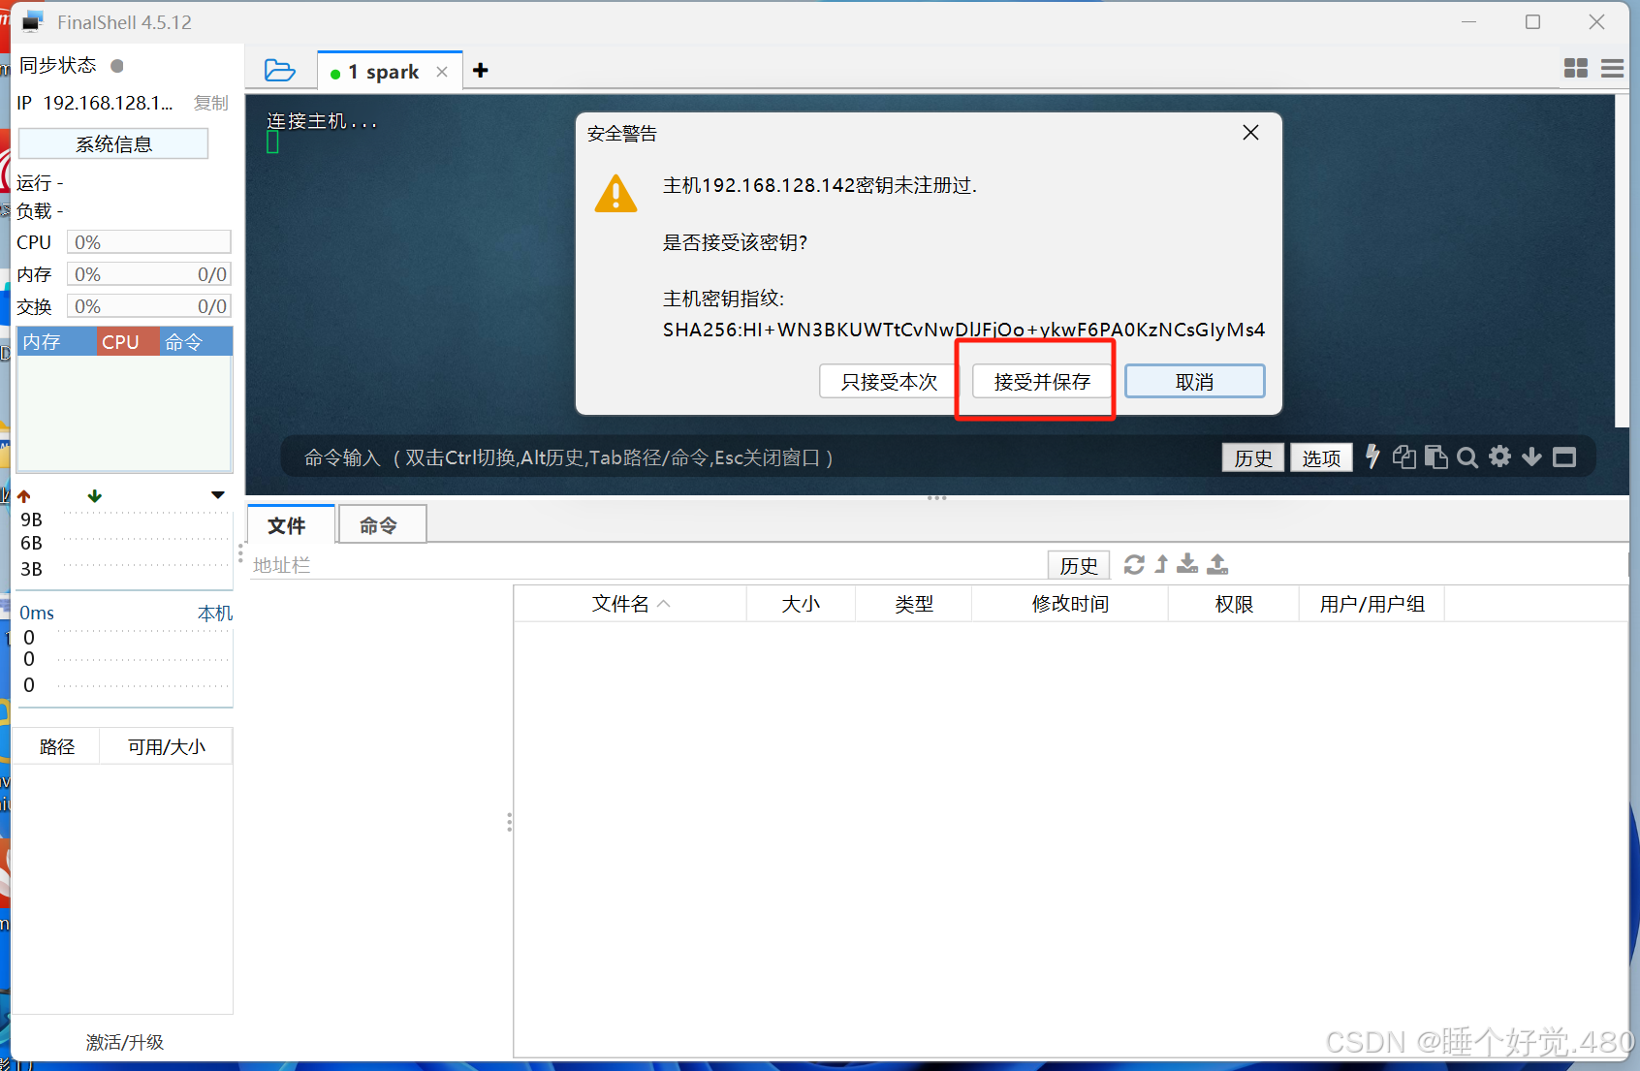Open the traffic graph dropdown triangle
1640x1071 pixels.
(x=218, y=494)
